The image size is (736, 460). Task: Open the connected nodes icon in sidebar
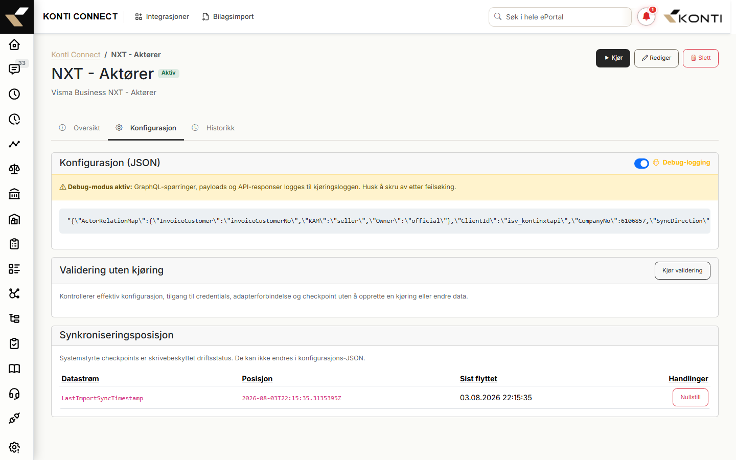click(x=14, y=293)
